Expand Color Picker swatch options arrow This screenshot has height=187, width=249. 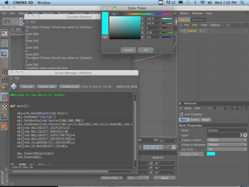pyautogui.click(x=105, y=37)
